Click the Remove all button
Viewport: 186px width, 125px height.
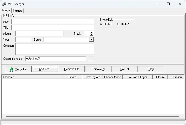tap(98, 69)
